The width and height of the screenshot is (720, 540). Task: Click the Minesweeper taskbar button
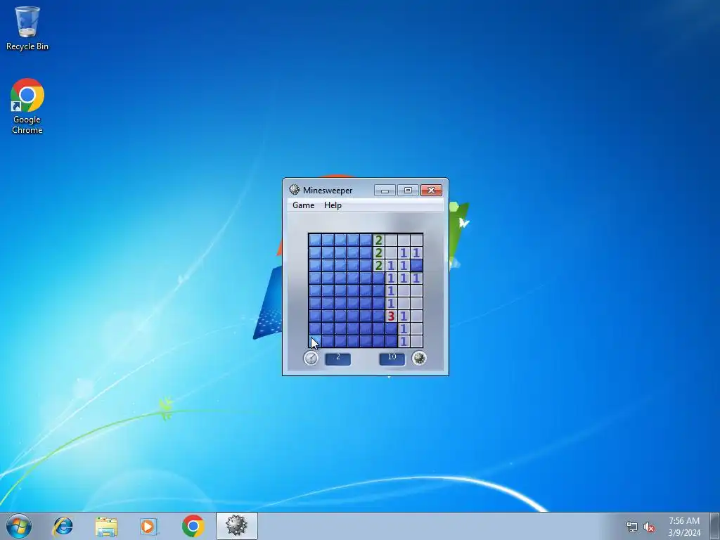tap(236, 526)
